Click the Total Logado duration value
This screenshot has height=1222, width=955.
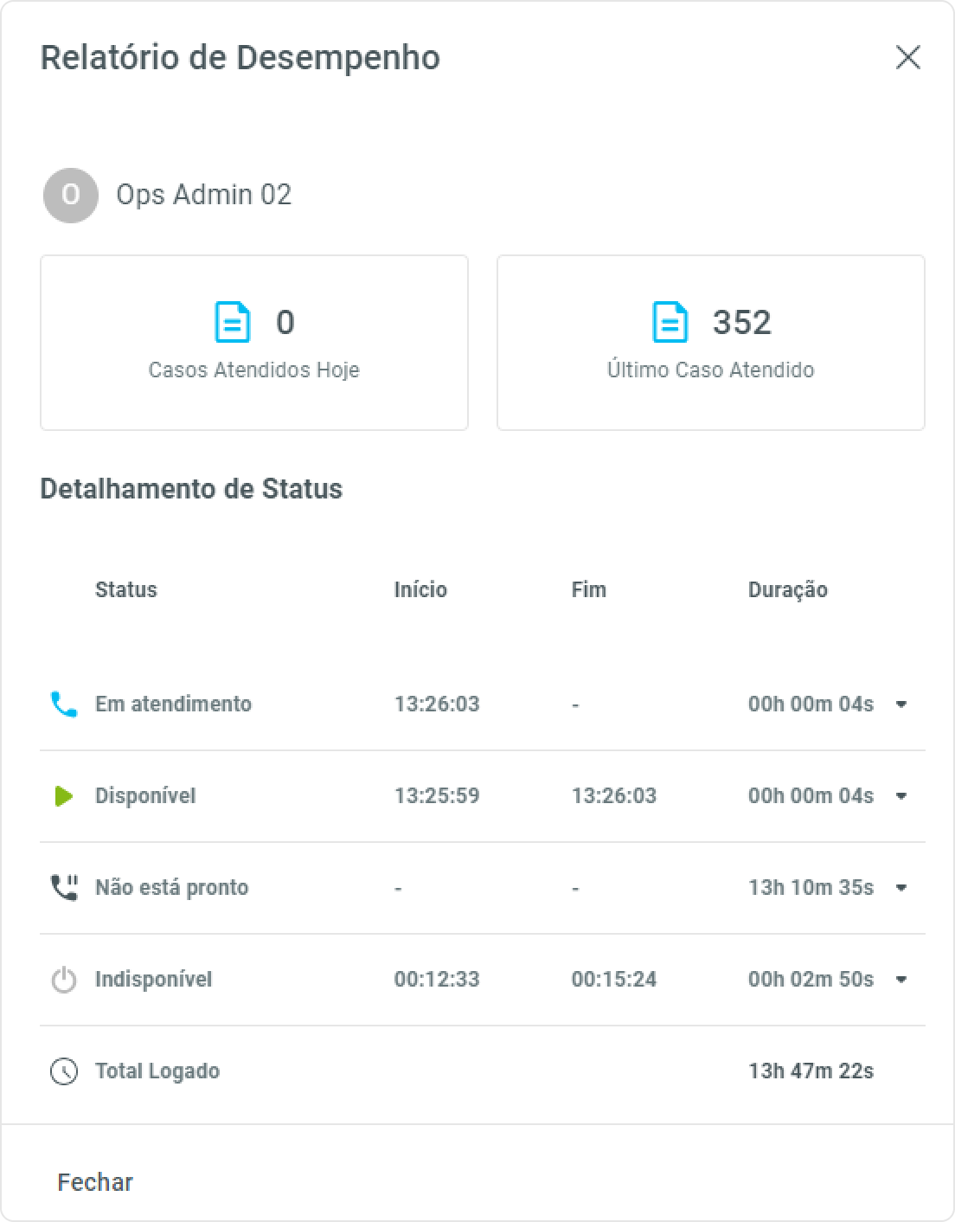coord(811,1071)
